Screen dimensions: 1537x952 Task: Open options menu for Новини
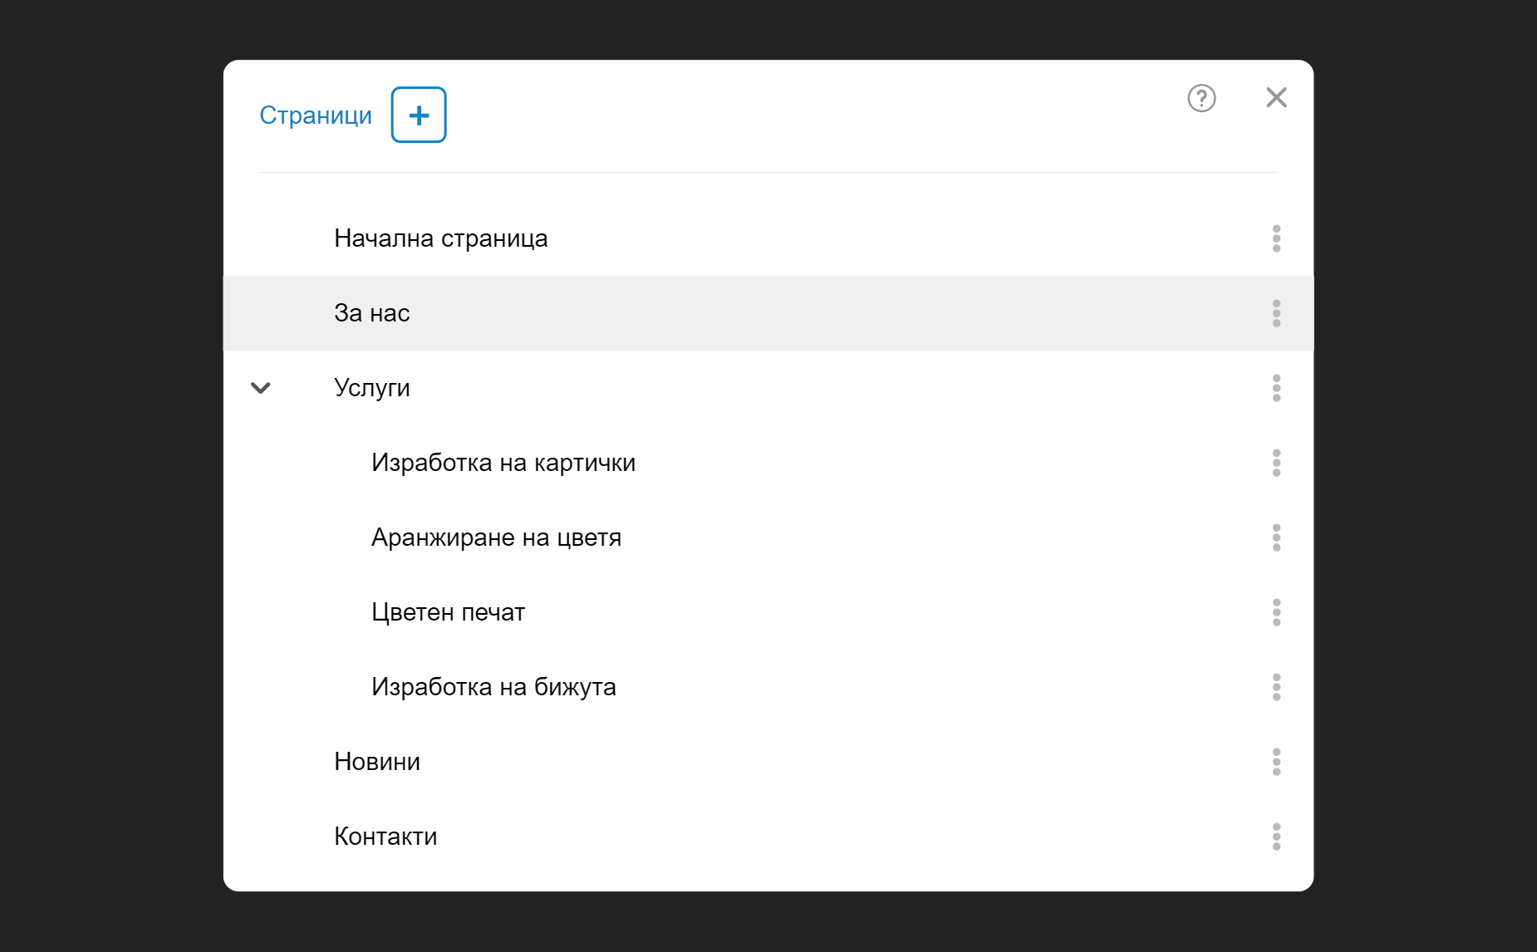click(1276, 762)
